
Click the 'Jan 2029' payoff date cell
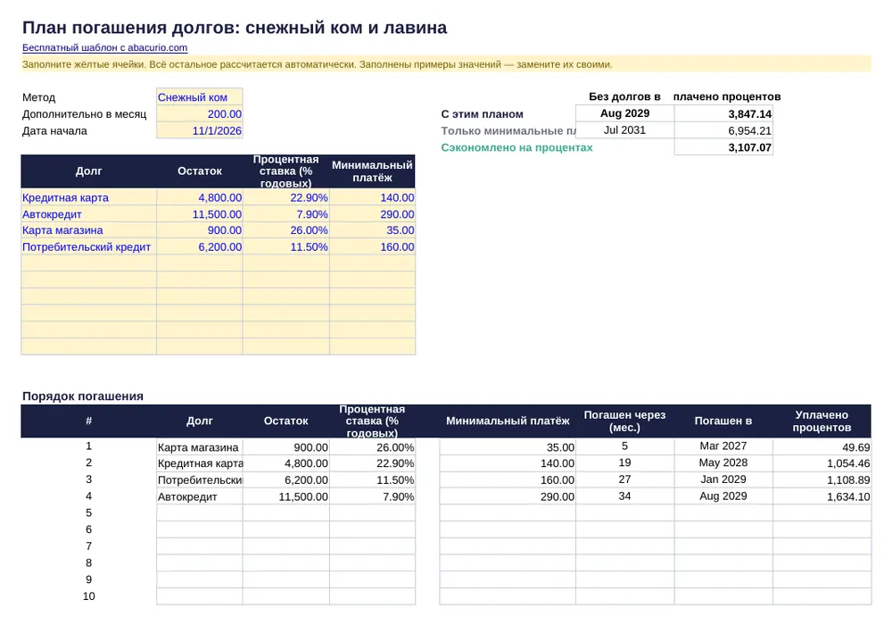pyautogui.click(x=723, y=479)
